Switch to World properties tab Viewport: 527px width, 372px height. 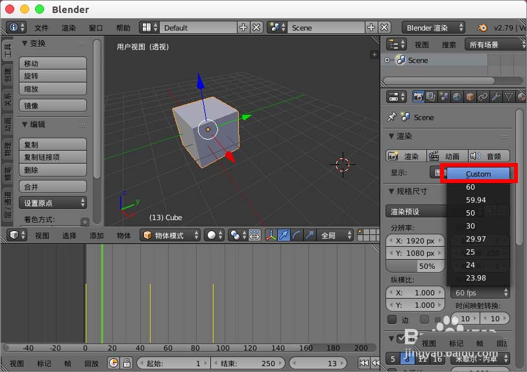(x=457, y=97)
